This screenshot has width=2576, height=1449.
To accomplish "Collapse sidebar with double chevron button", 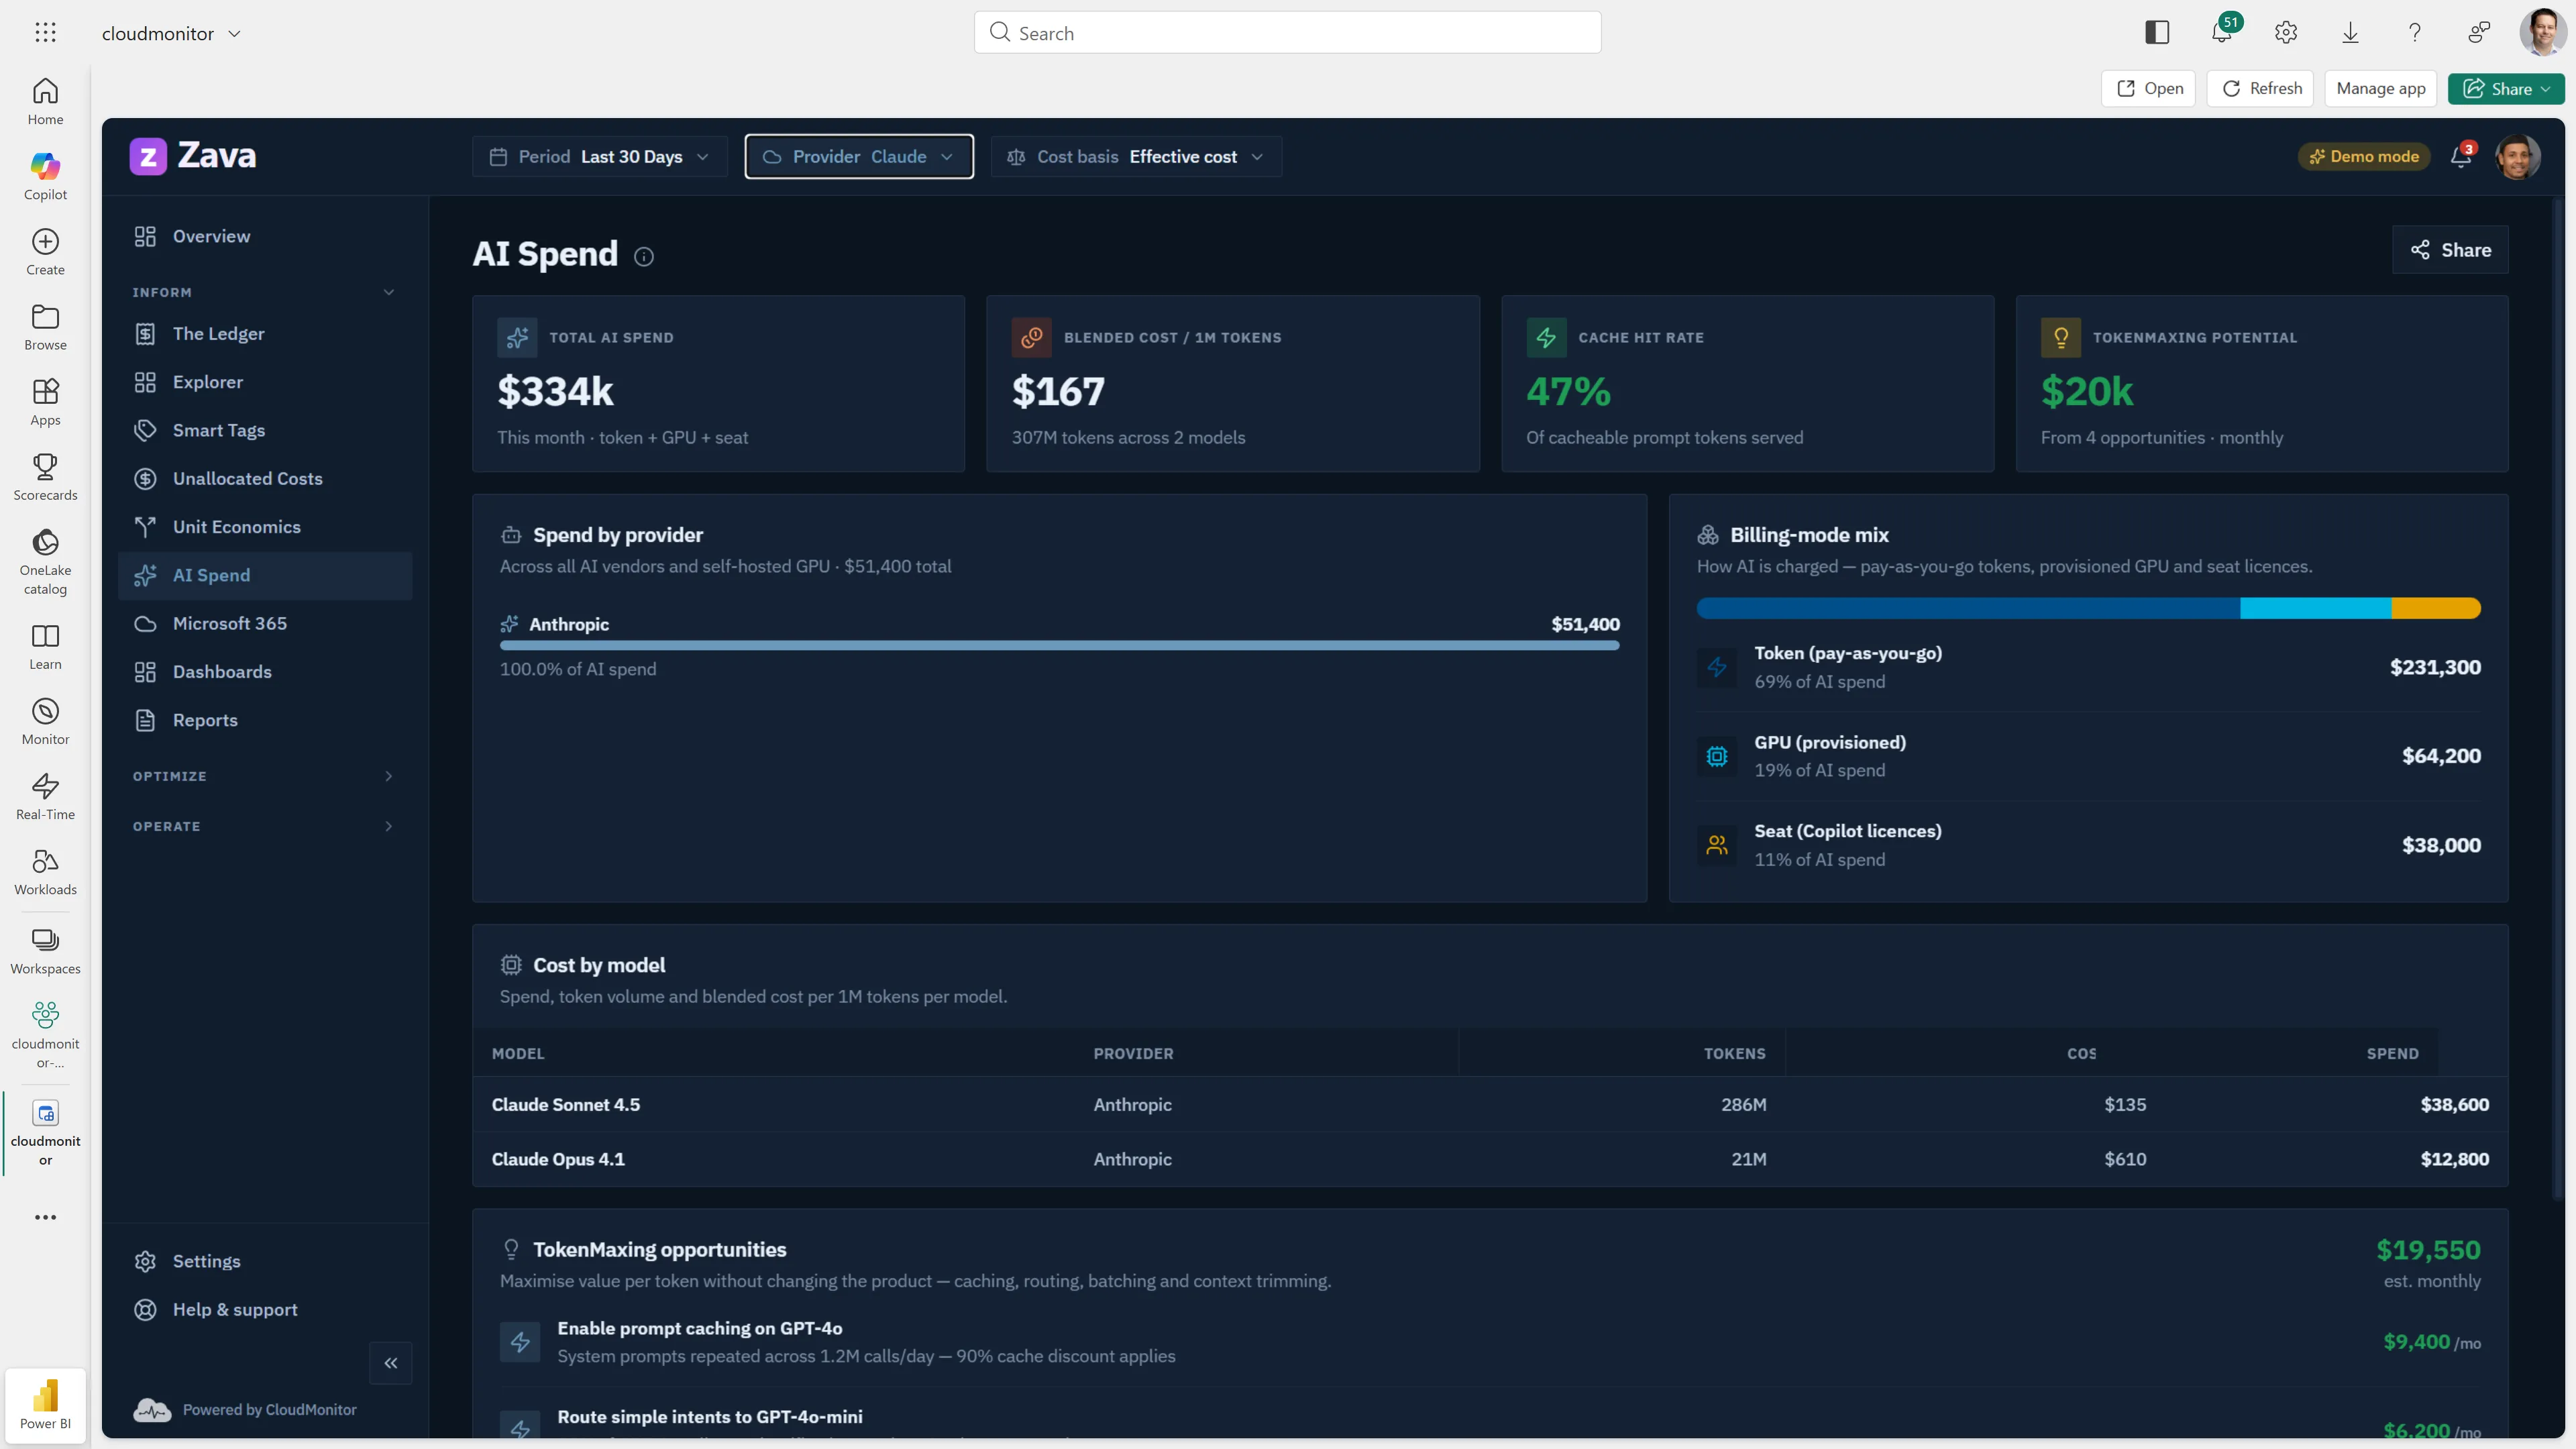I will 391,1363.
